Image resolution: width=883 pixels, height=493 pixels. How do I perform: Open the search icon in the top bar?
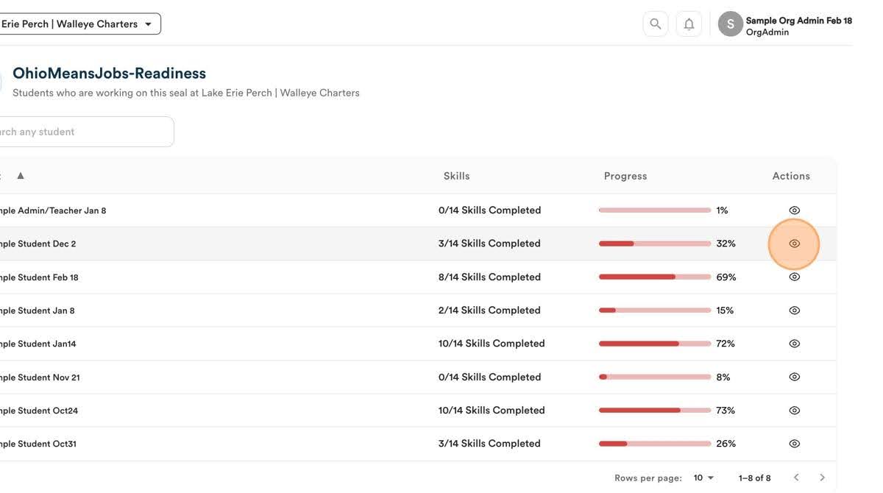pos(656,24)
